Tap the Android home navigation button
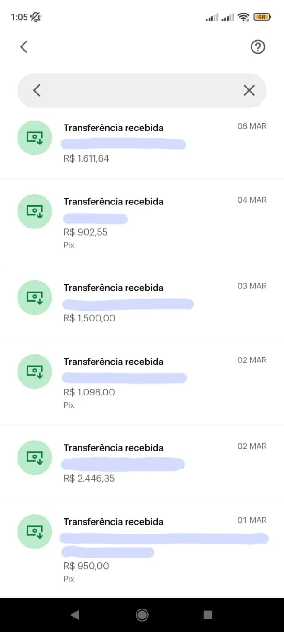 point(142,615)
